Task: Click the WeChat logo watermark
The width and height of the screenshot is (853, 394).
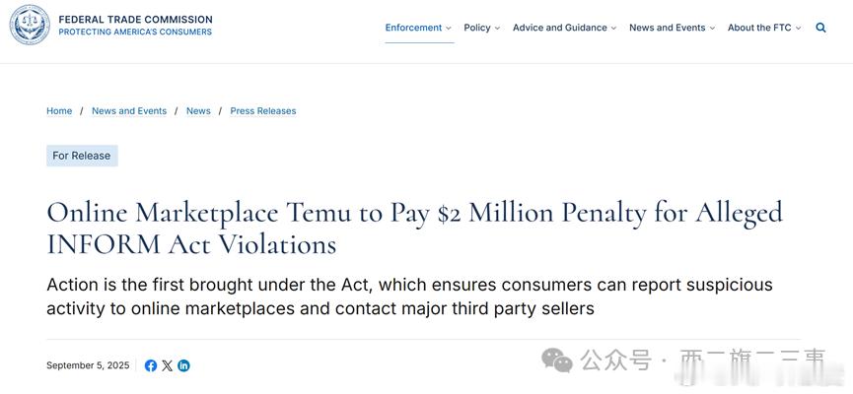Action: [556, 361]
